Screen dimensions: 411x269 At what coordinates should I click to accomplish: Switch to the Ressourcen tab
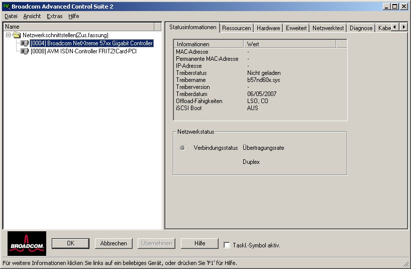click(x=237, y=28)
